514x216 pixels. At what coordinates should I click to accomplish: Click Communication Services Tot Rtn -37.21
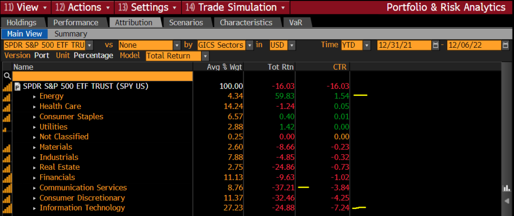pyautogui.click(x=283, y=188)
